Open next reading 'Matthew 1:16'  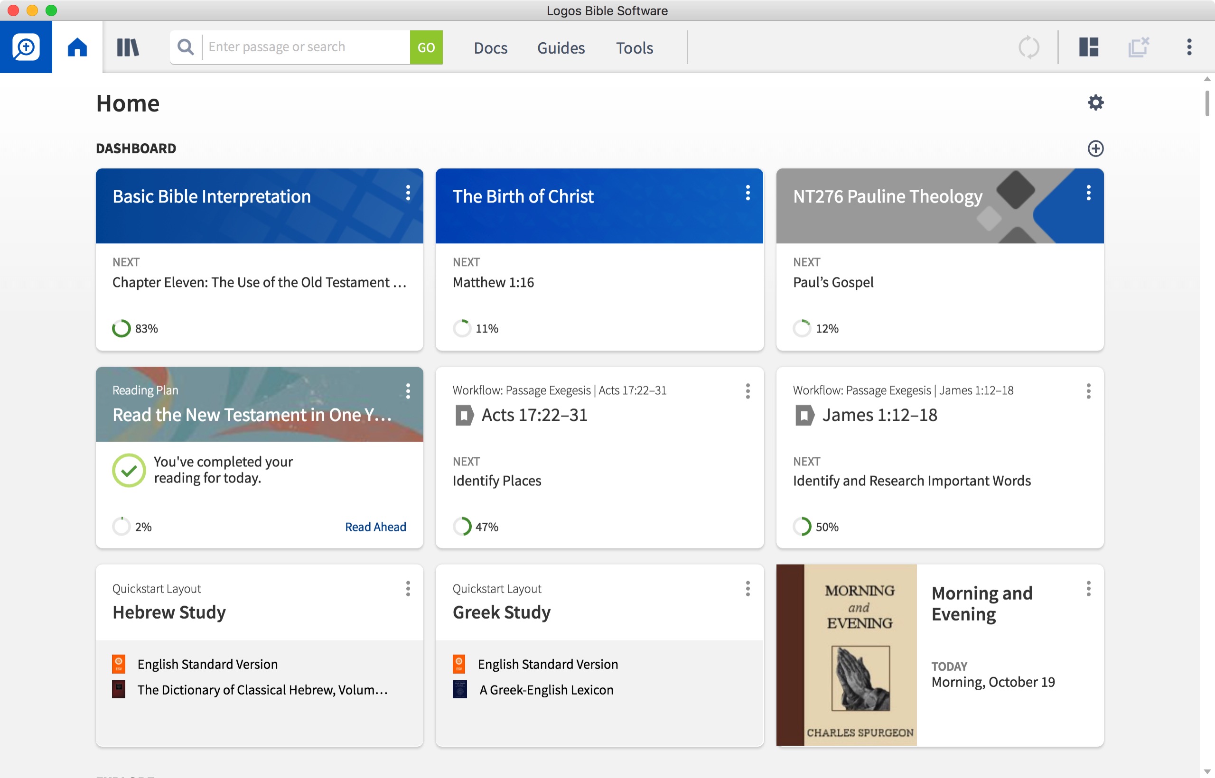click(493, 282)
